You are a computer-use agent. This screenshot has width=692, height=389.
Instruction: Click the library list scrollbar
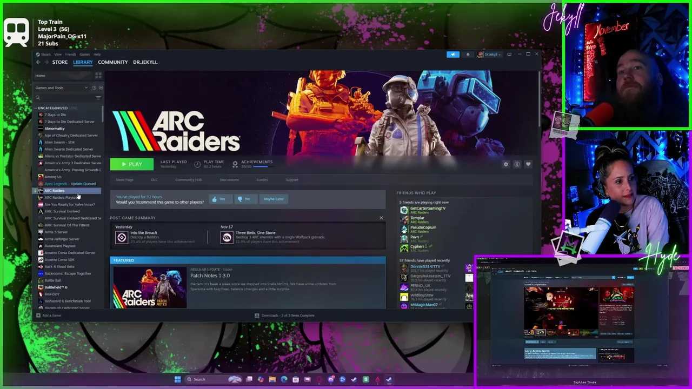tap(103, 115)
